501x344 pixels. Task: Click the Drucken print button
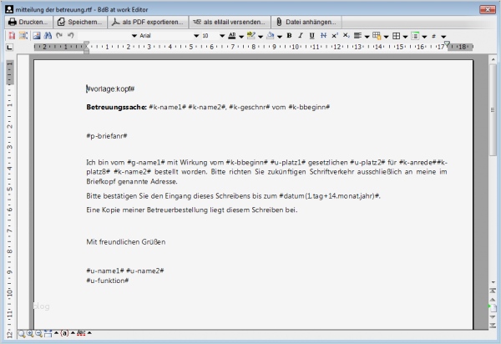coord(28,22)
